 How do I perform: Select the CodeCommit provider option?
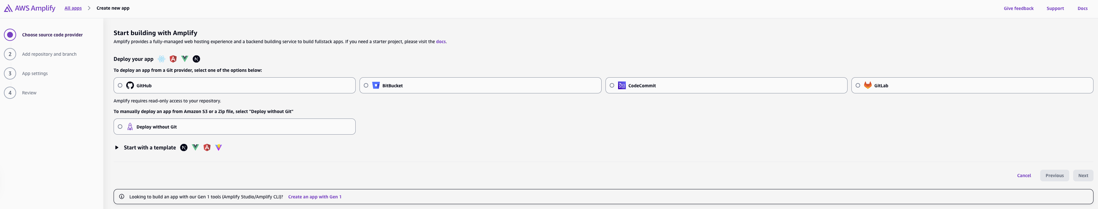pyautogui.click(x=612, y=85)
